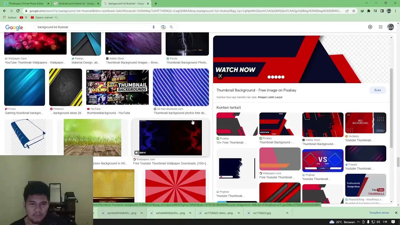
Task: Open the Google apps grid
Action: 381,27
